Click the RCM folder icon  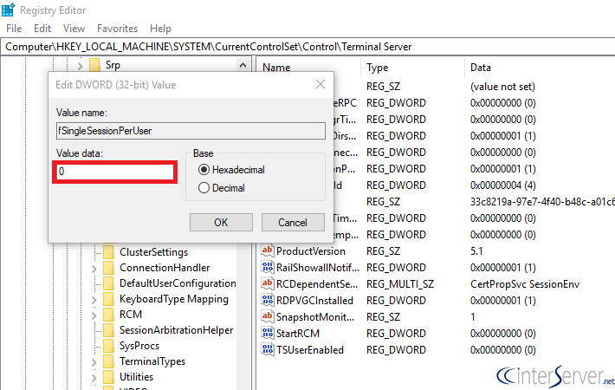click(x=108, y=315)
